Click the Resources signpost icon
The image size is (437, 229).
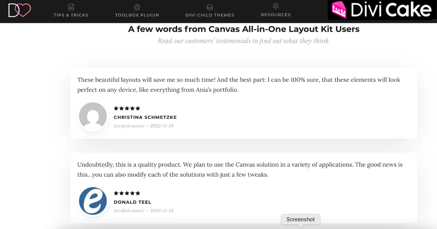[x=276, y=7]
